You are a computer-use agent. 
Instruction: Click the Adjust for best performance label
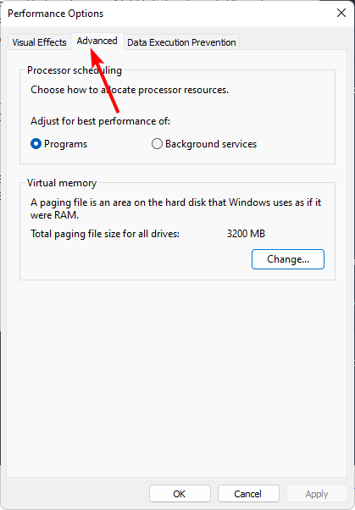[100, 121]
